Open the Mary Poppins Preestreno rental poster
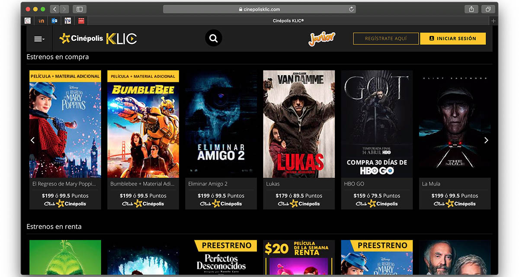This screenshot has width=519, height=277. click(377, 258)
